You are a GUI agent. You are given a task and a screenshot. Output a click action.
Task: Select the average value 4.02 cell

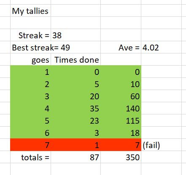[161, 47]
